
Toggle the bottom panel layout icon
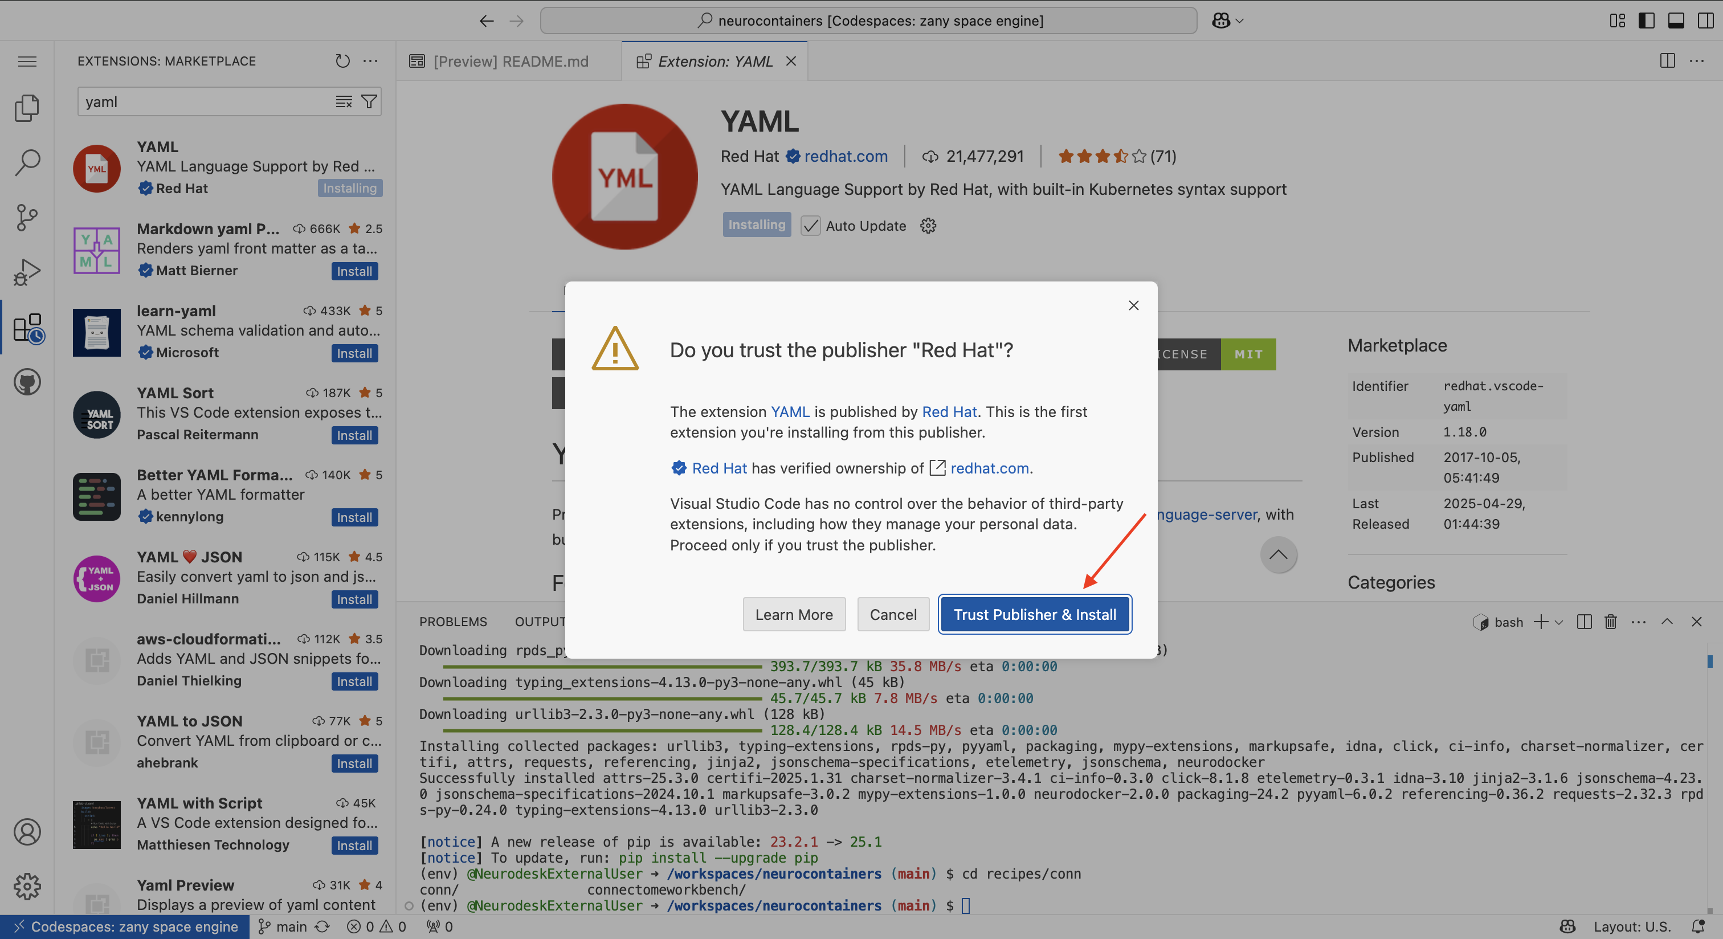click(1676, 21)
